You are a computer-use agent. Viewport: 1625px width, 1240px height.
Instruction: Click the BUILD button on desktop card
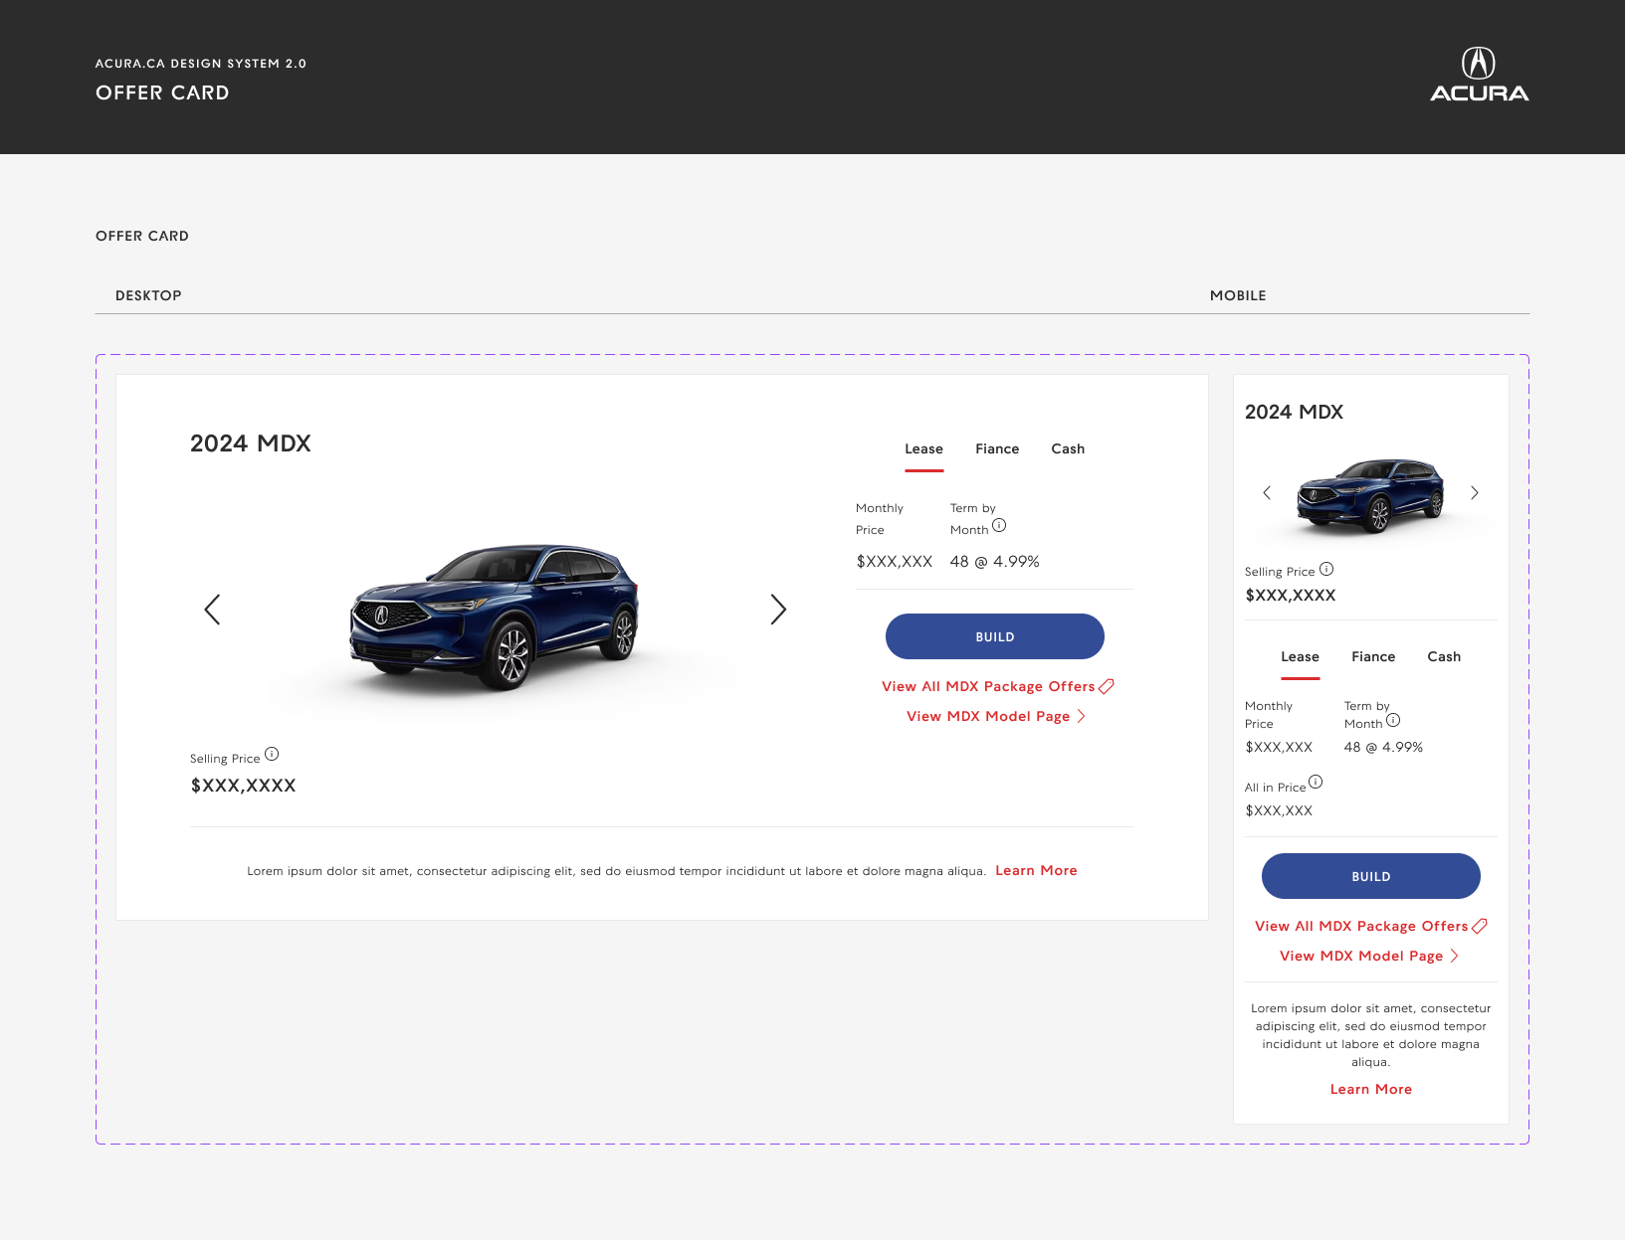point(995,636)
